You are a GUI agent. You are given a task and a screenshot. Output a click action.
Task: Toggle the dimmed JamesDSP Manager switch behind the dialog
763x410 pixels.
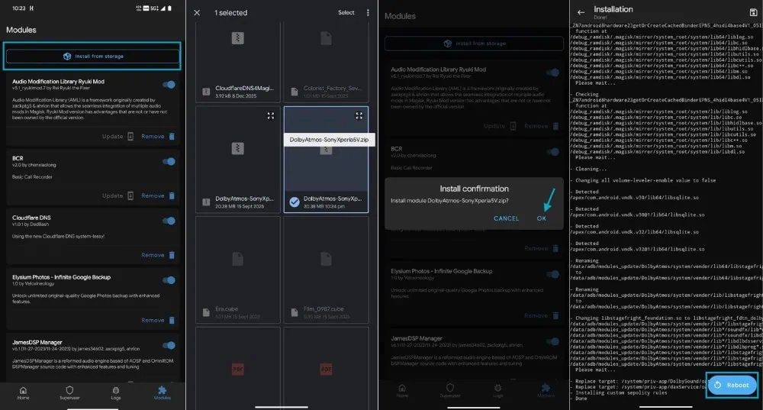pyautogui.click(x=552, y=342)
